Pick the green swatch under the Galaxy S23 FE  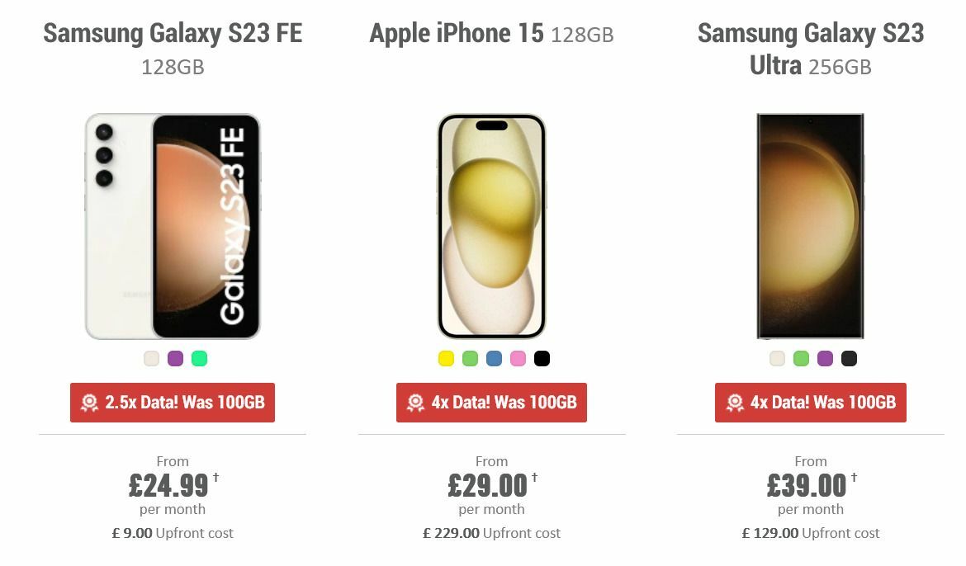[199, 358]
